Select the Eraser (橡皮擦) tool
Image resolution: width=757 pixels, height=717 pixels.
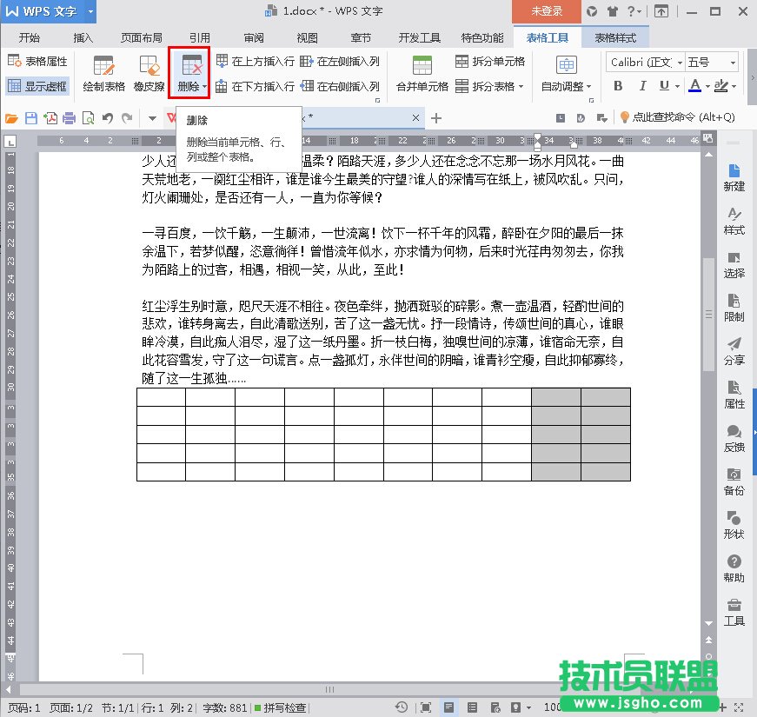(148, 73)
